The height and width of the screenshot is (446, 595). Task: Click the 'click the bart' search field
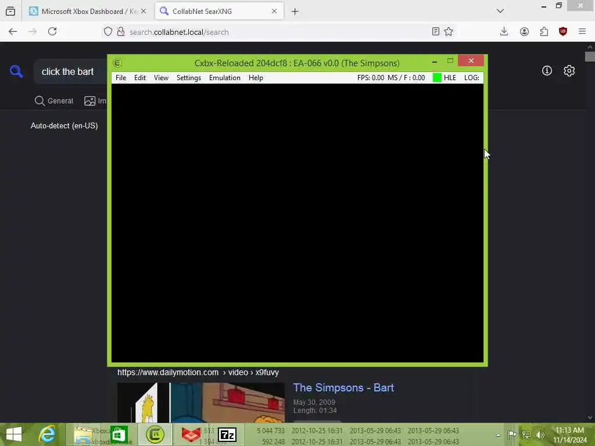click(x=70, y=71)
